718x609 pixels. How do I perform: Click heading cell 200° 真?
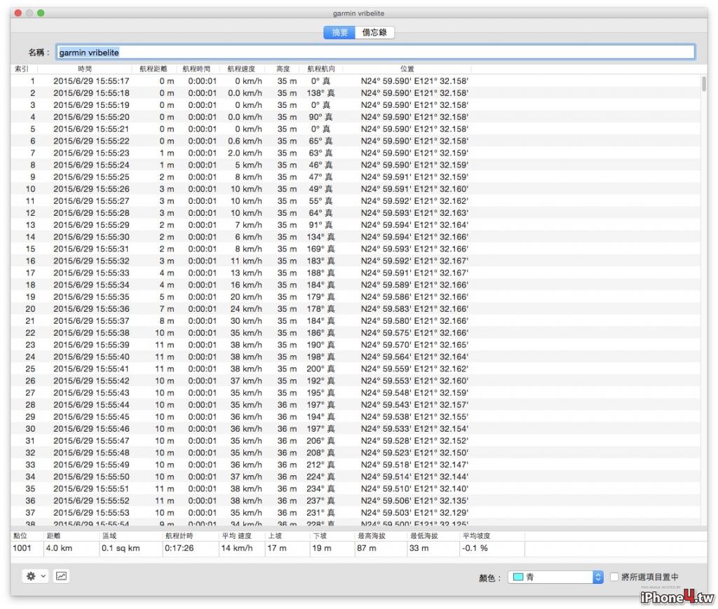point(320,369)
